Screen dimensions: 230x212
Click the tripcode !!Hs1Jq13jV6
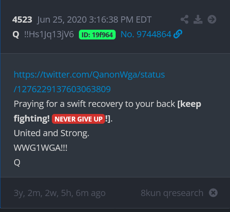pos(49,35)
